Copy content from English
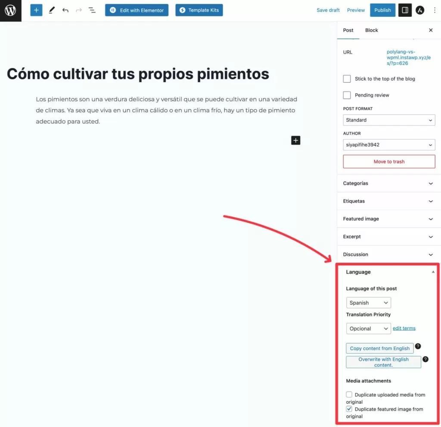Screen dimensions: 441x427 click(380, 348)
